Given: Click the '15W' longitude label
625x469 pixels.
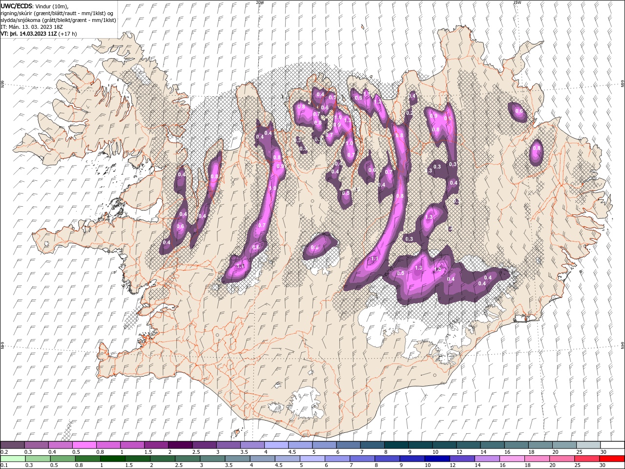Looking at the screenshot, I should [x=517, y=2].
